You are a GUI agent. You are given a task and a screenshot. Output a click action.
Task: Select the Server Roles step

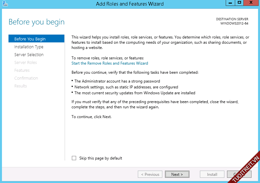[25, 63]
